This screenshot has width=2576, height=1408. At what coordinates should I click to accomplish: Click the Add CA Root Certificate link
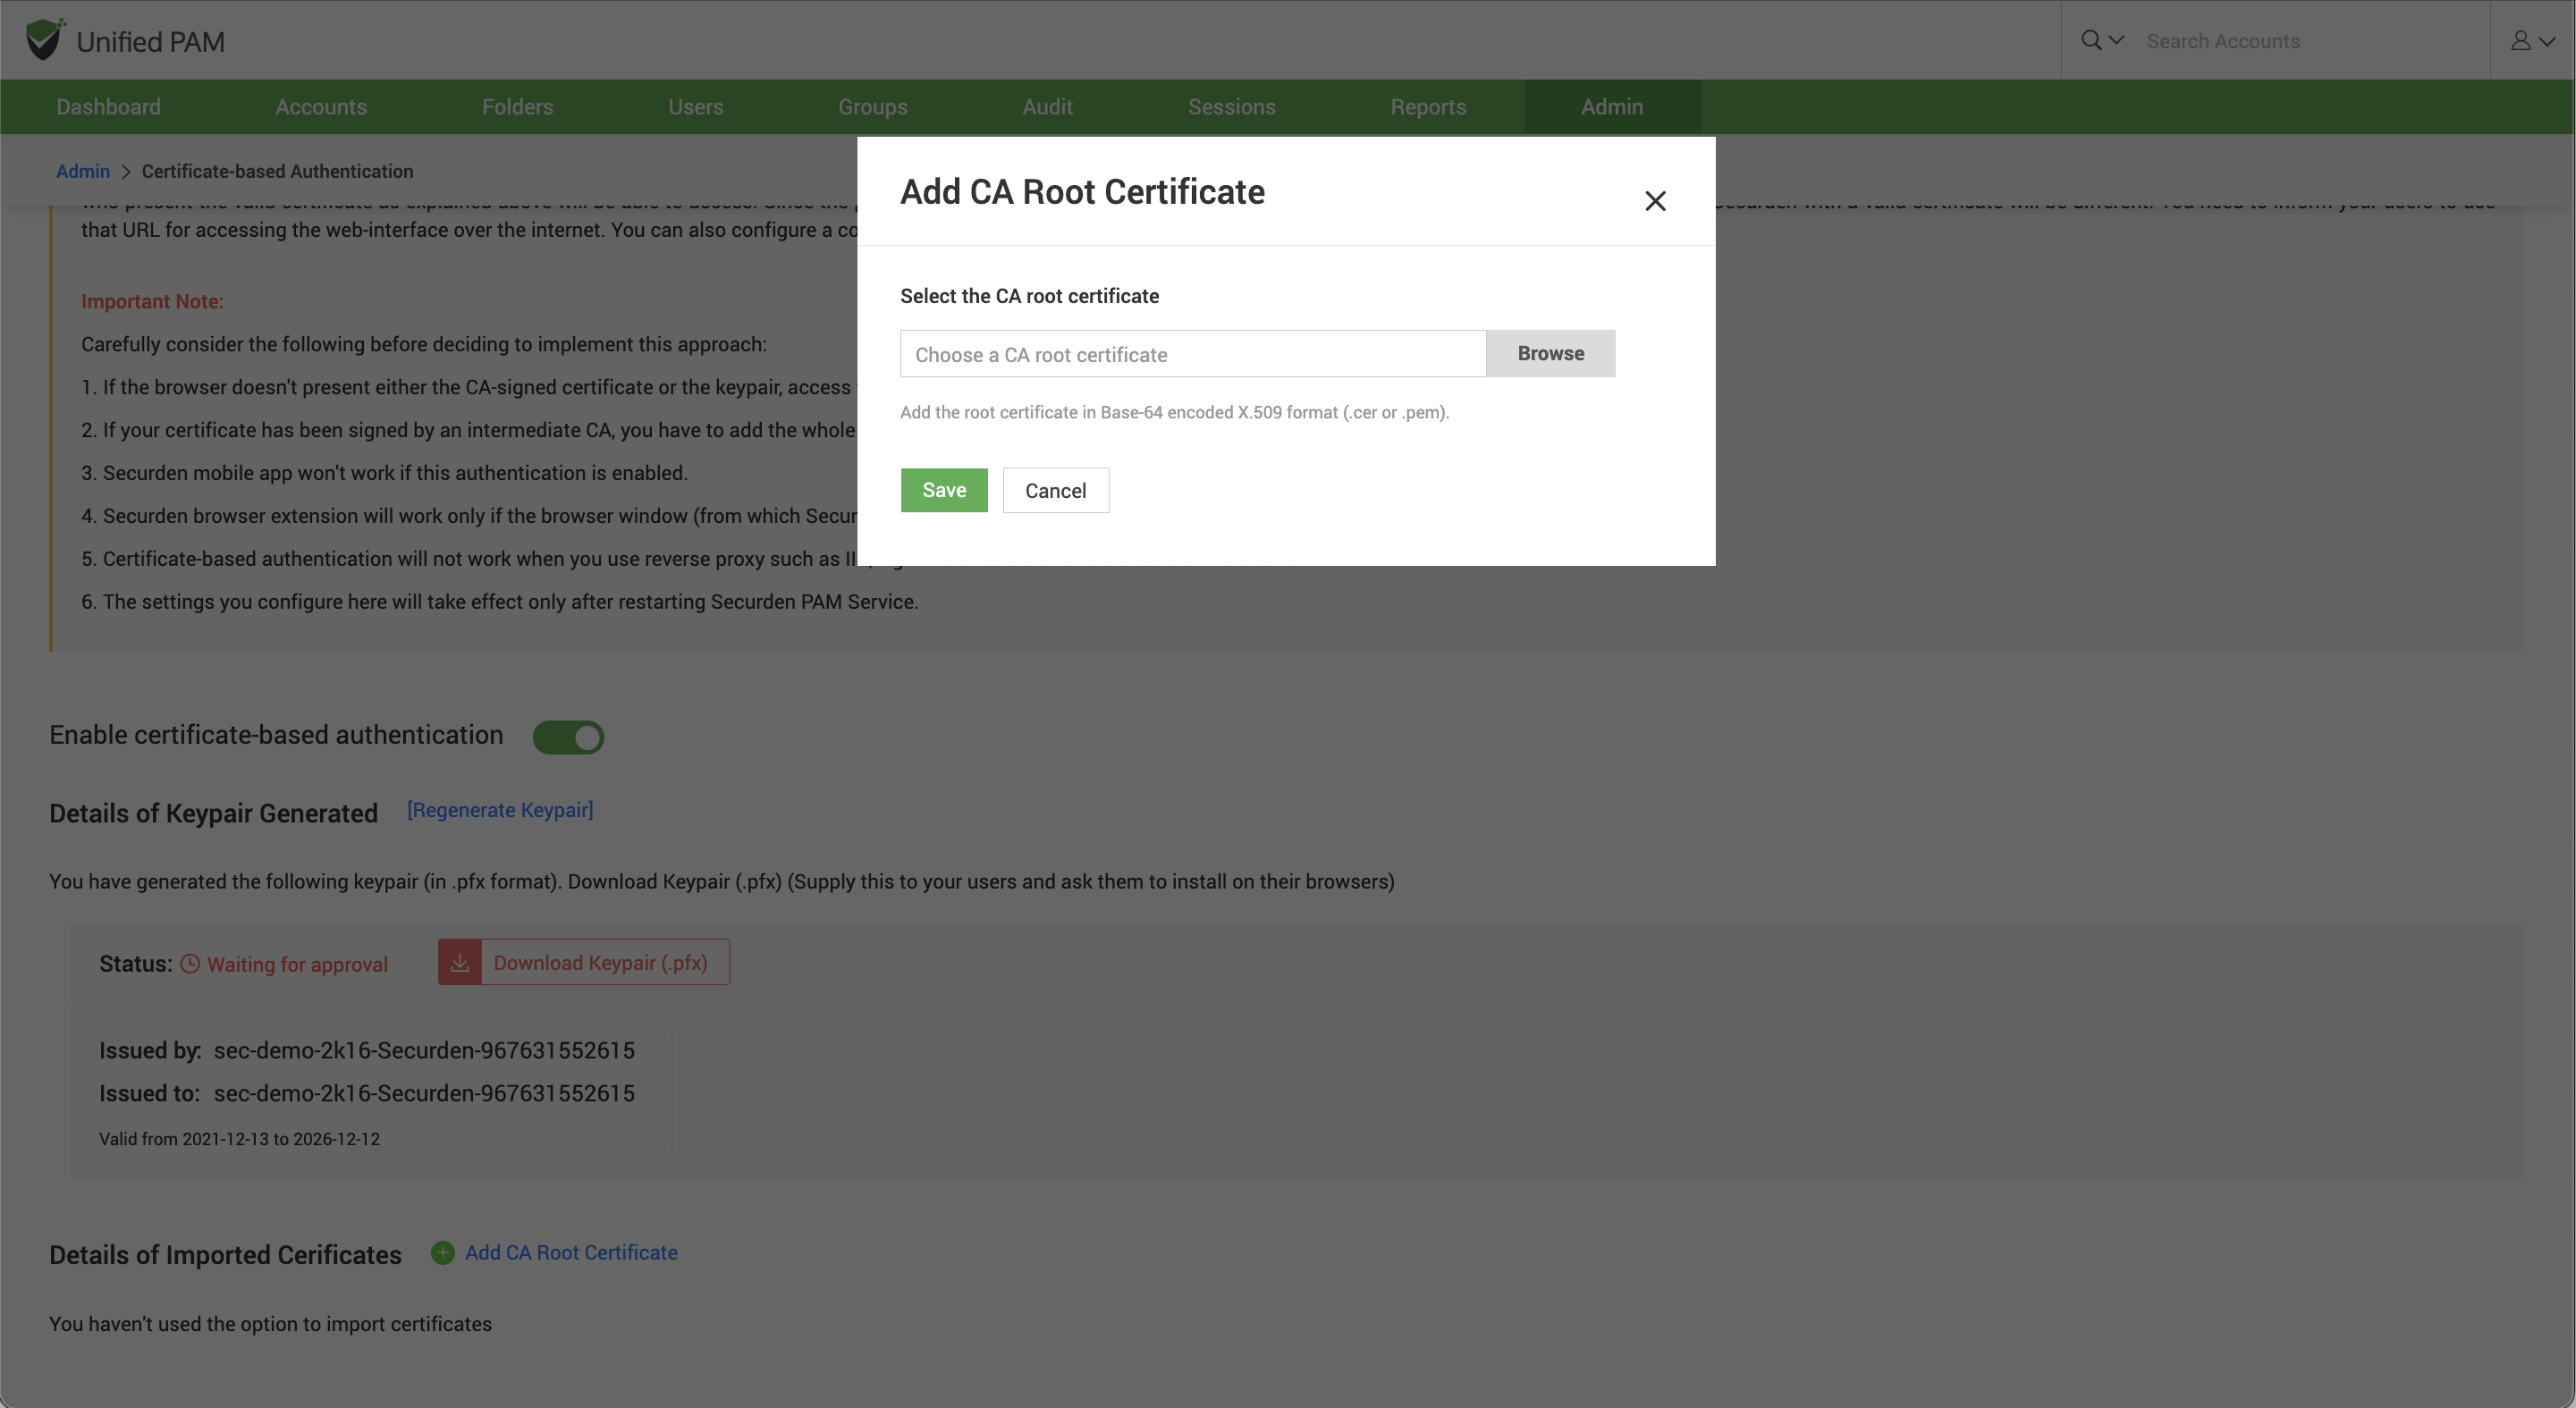click(x=571, y=1253)
